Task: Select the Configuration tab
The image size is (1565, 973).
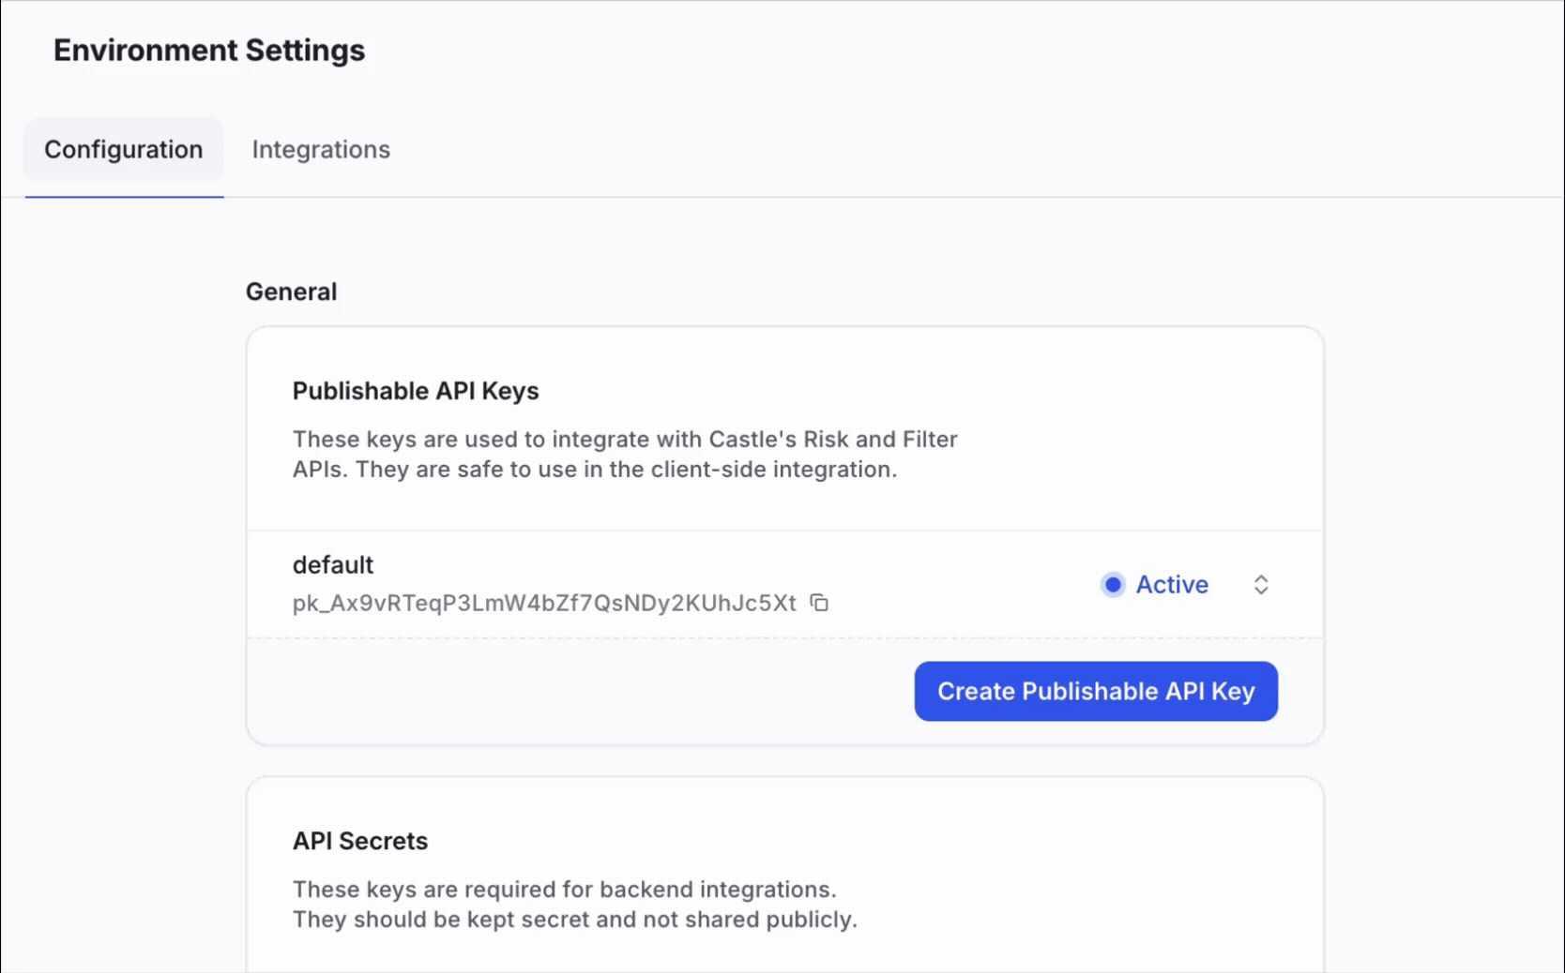Action: [x=124, y=150]
